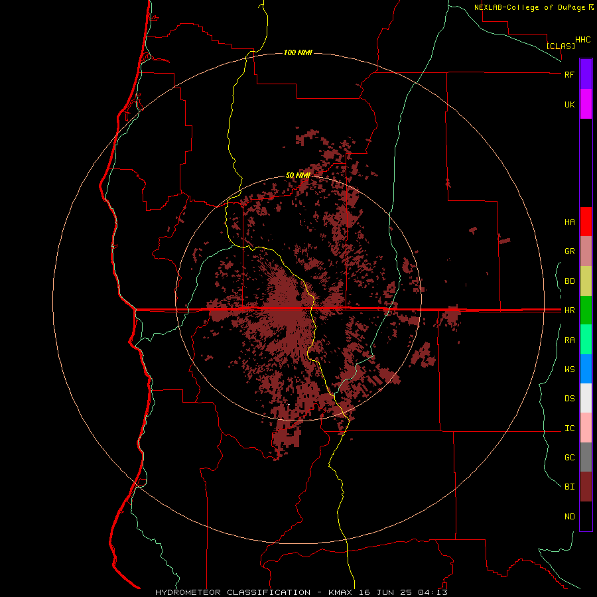Click the BD legend label
597x597 pixels.
click(x=569, y=281)
